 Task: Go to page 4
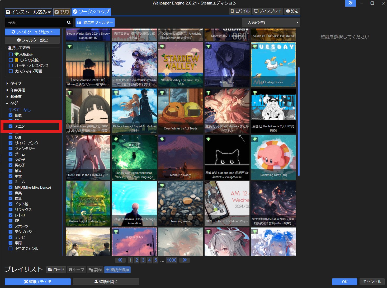[x=149, y=260]
